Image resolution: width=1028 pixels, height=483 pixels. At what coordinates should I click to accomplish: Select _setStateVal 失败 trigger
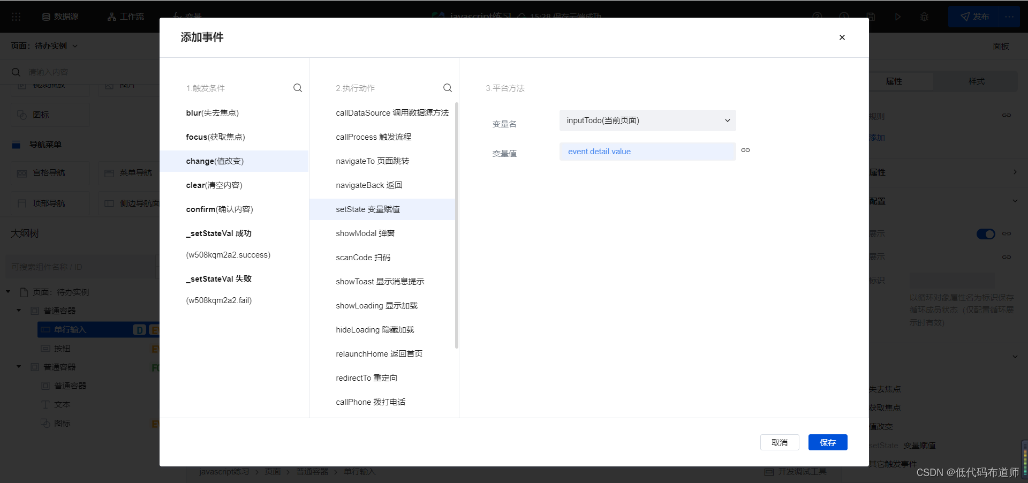coord(234,290)
